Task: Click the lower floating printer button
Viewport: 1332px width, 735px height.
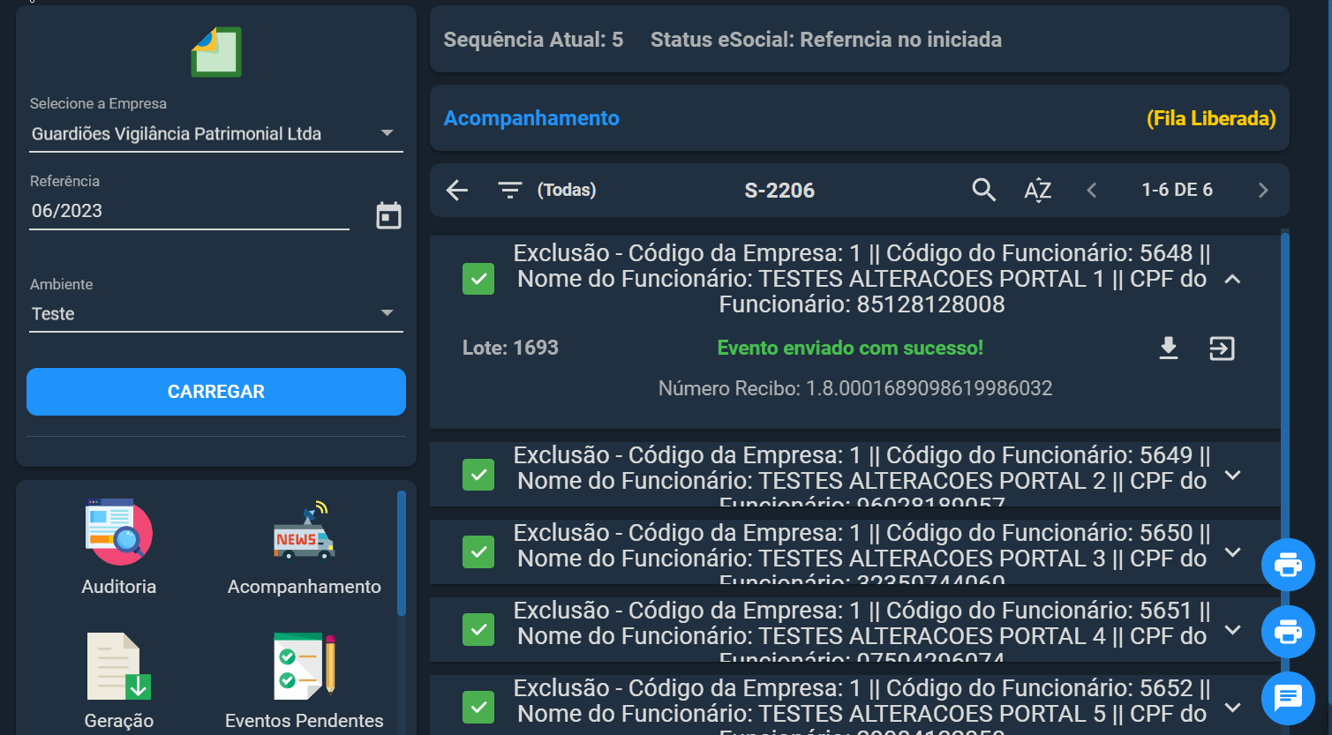Action: point(1288,632)
